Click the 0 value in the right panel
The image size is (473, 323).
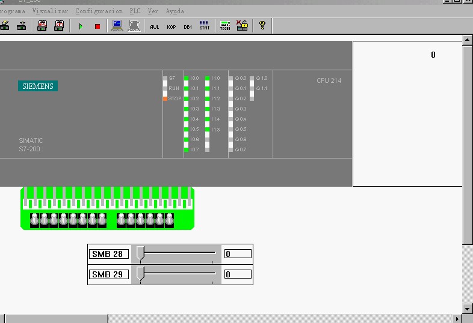pyautogui.click(x=433, y=55)
